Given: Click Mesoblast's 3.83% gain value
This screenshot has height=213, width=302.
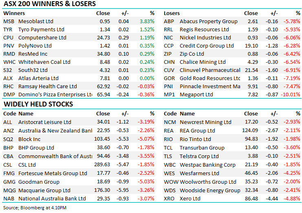Looking at the screenshot, I should [146, 21].
